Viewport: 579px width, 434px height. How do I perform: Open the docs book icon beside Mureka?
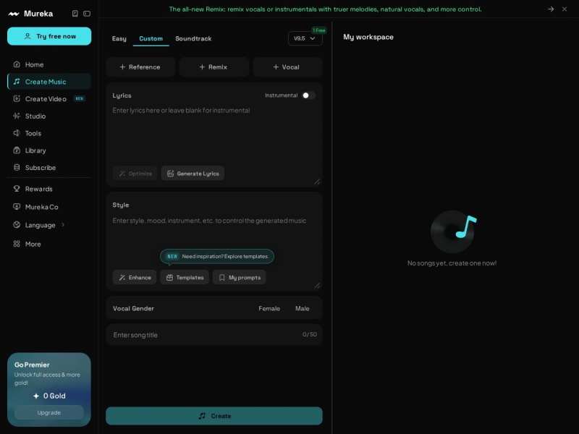[x=75, y=14]
